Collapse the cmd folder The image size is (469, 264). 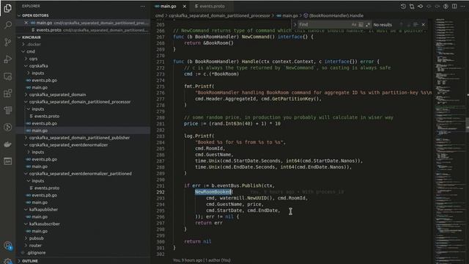pyautogui.click(x=23, y=51)
